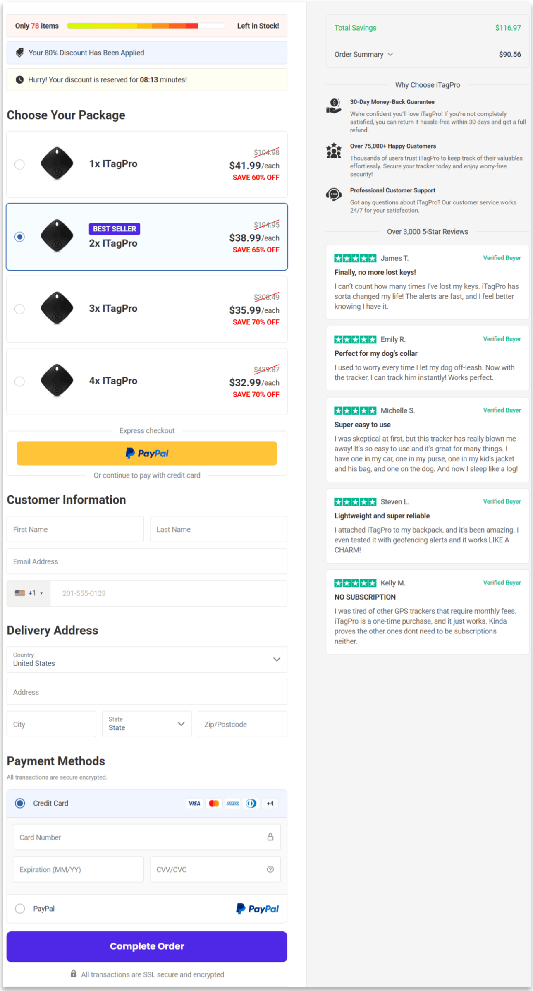Click the clock icon beside discount timer
The image size is (533, 991).
click(x=19, y=79)
